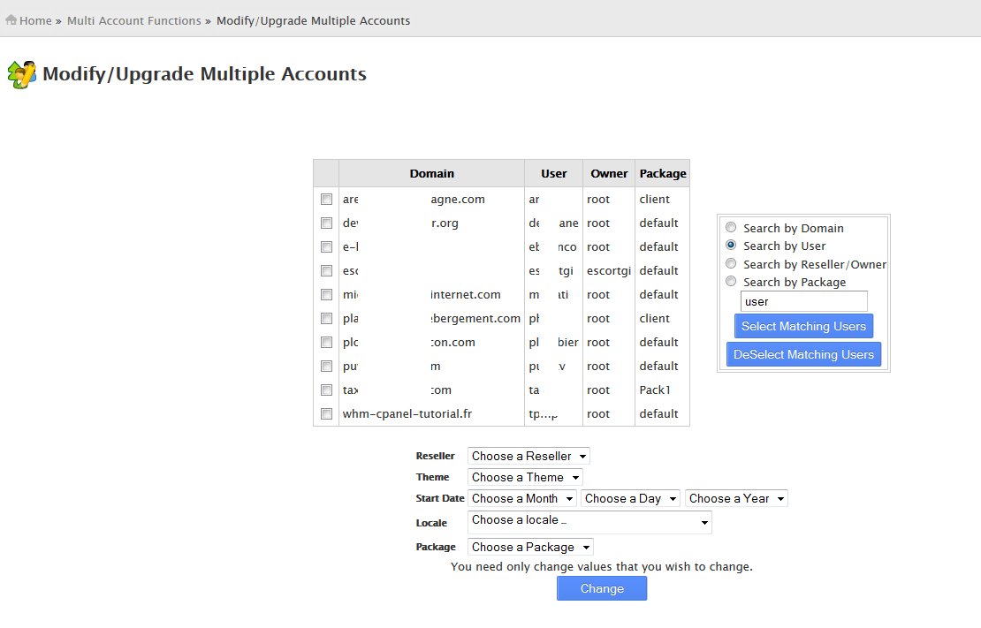Screen dimensions: 981x628
Task: Click the Owner column header
Action: 609,173
